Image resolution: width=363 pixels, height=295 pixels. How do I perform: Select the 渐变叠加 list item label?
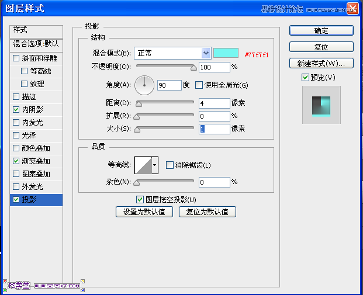[x=36, y=161]
